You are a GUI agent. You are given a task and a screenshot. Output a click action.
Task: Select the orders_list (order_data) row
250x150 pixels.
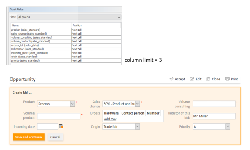[x=66, y=45]
